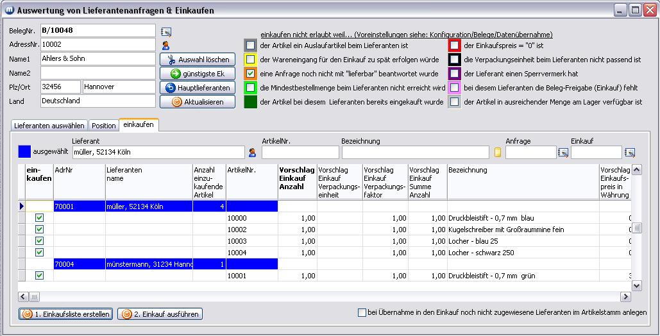This screenshot has width=660, height=336.
Task: Uncheck einkaufen checkbox for article 10000
Action: 39,218
